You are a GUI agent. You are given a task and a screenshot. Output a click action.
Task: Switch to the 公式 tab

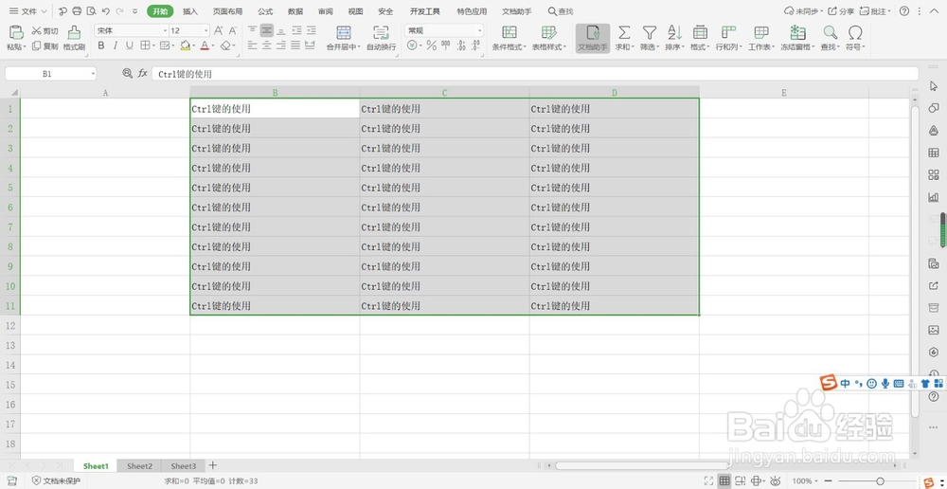[x=265, y=10]
